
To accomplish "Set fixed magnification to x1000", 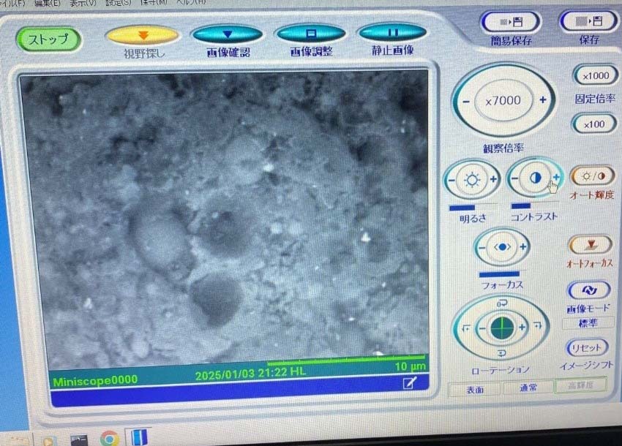I will (594, 76).
